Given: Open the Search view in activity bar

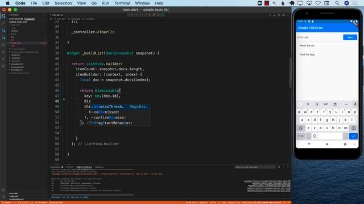Looking at the screenshot, I should coord(3,23).
